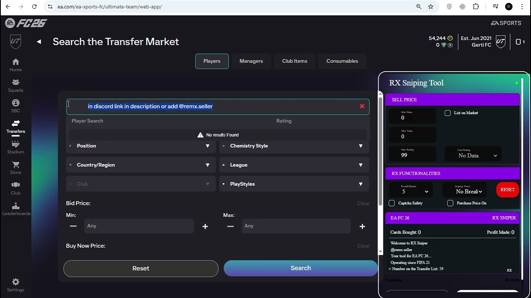Clear the player search with red X
This screenshot has width=531, height=298.
pos(362,106)
